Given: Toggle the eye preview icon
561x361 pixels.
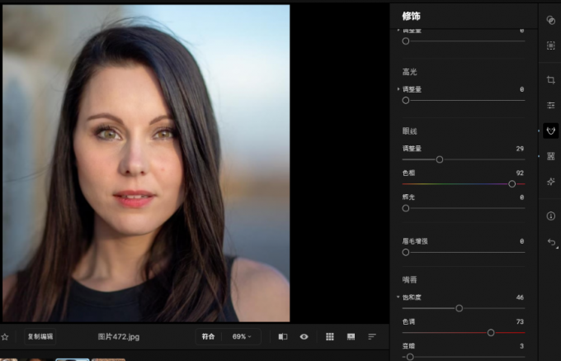Looking at the screenshot, I should click(x=304, y=337).
